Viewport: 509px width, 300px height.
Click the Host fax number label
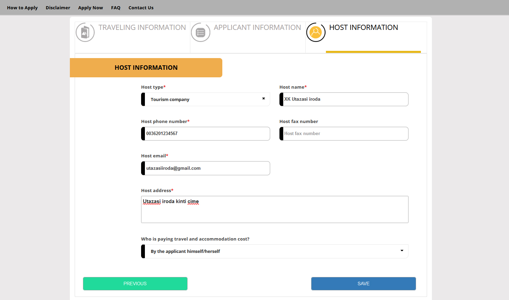(299, 121)
